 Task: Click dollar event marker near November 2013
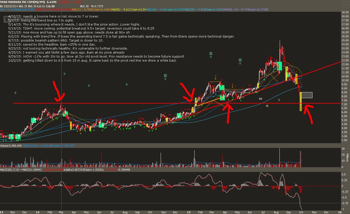[x=15, y=93]
